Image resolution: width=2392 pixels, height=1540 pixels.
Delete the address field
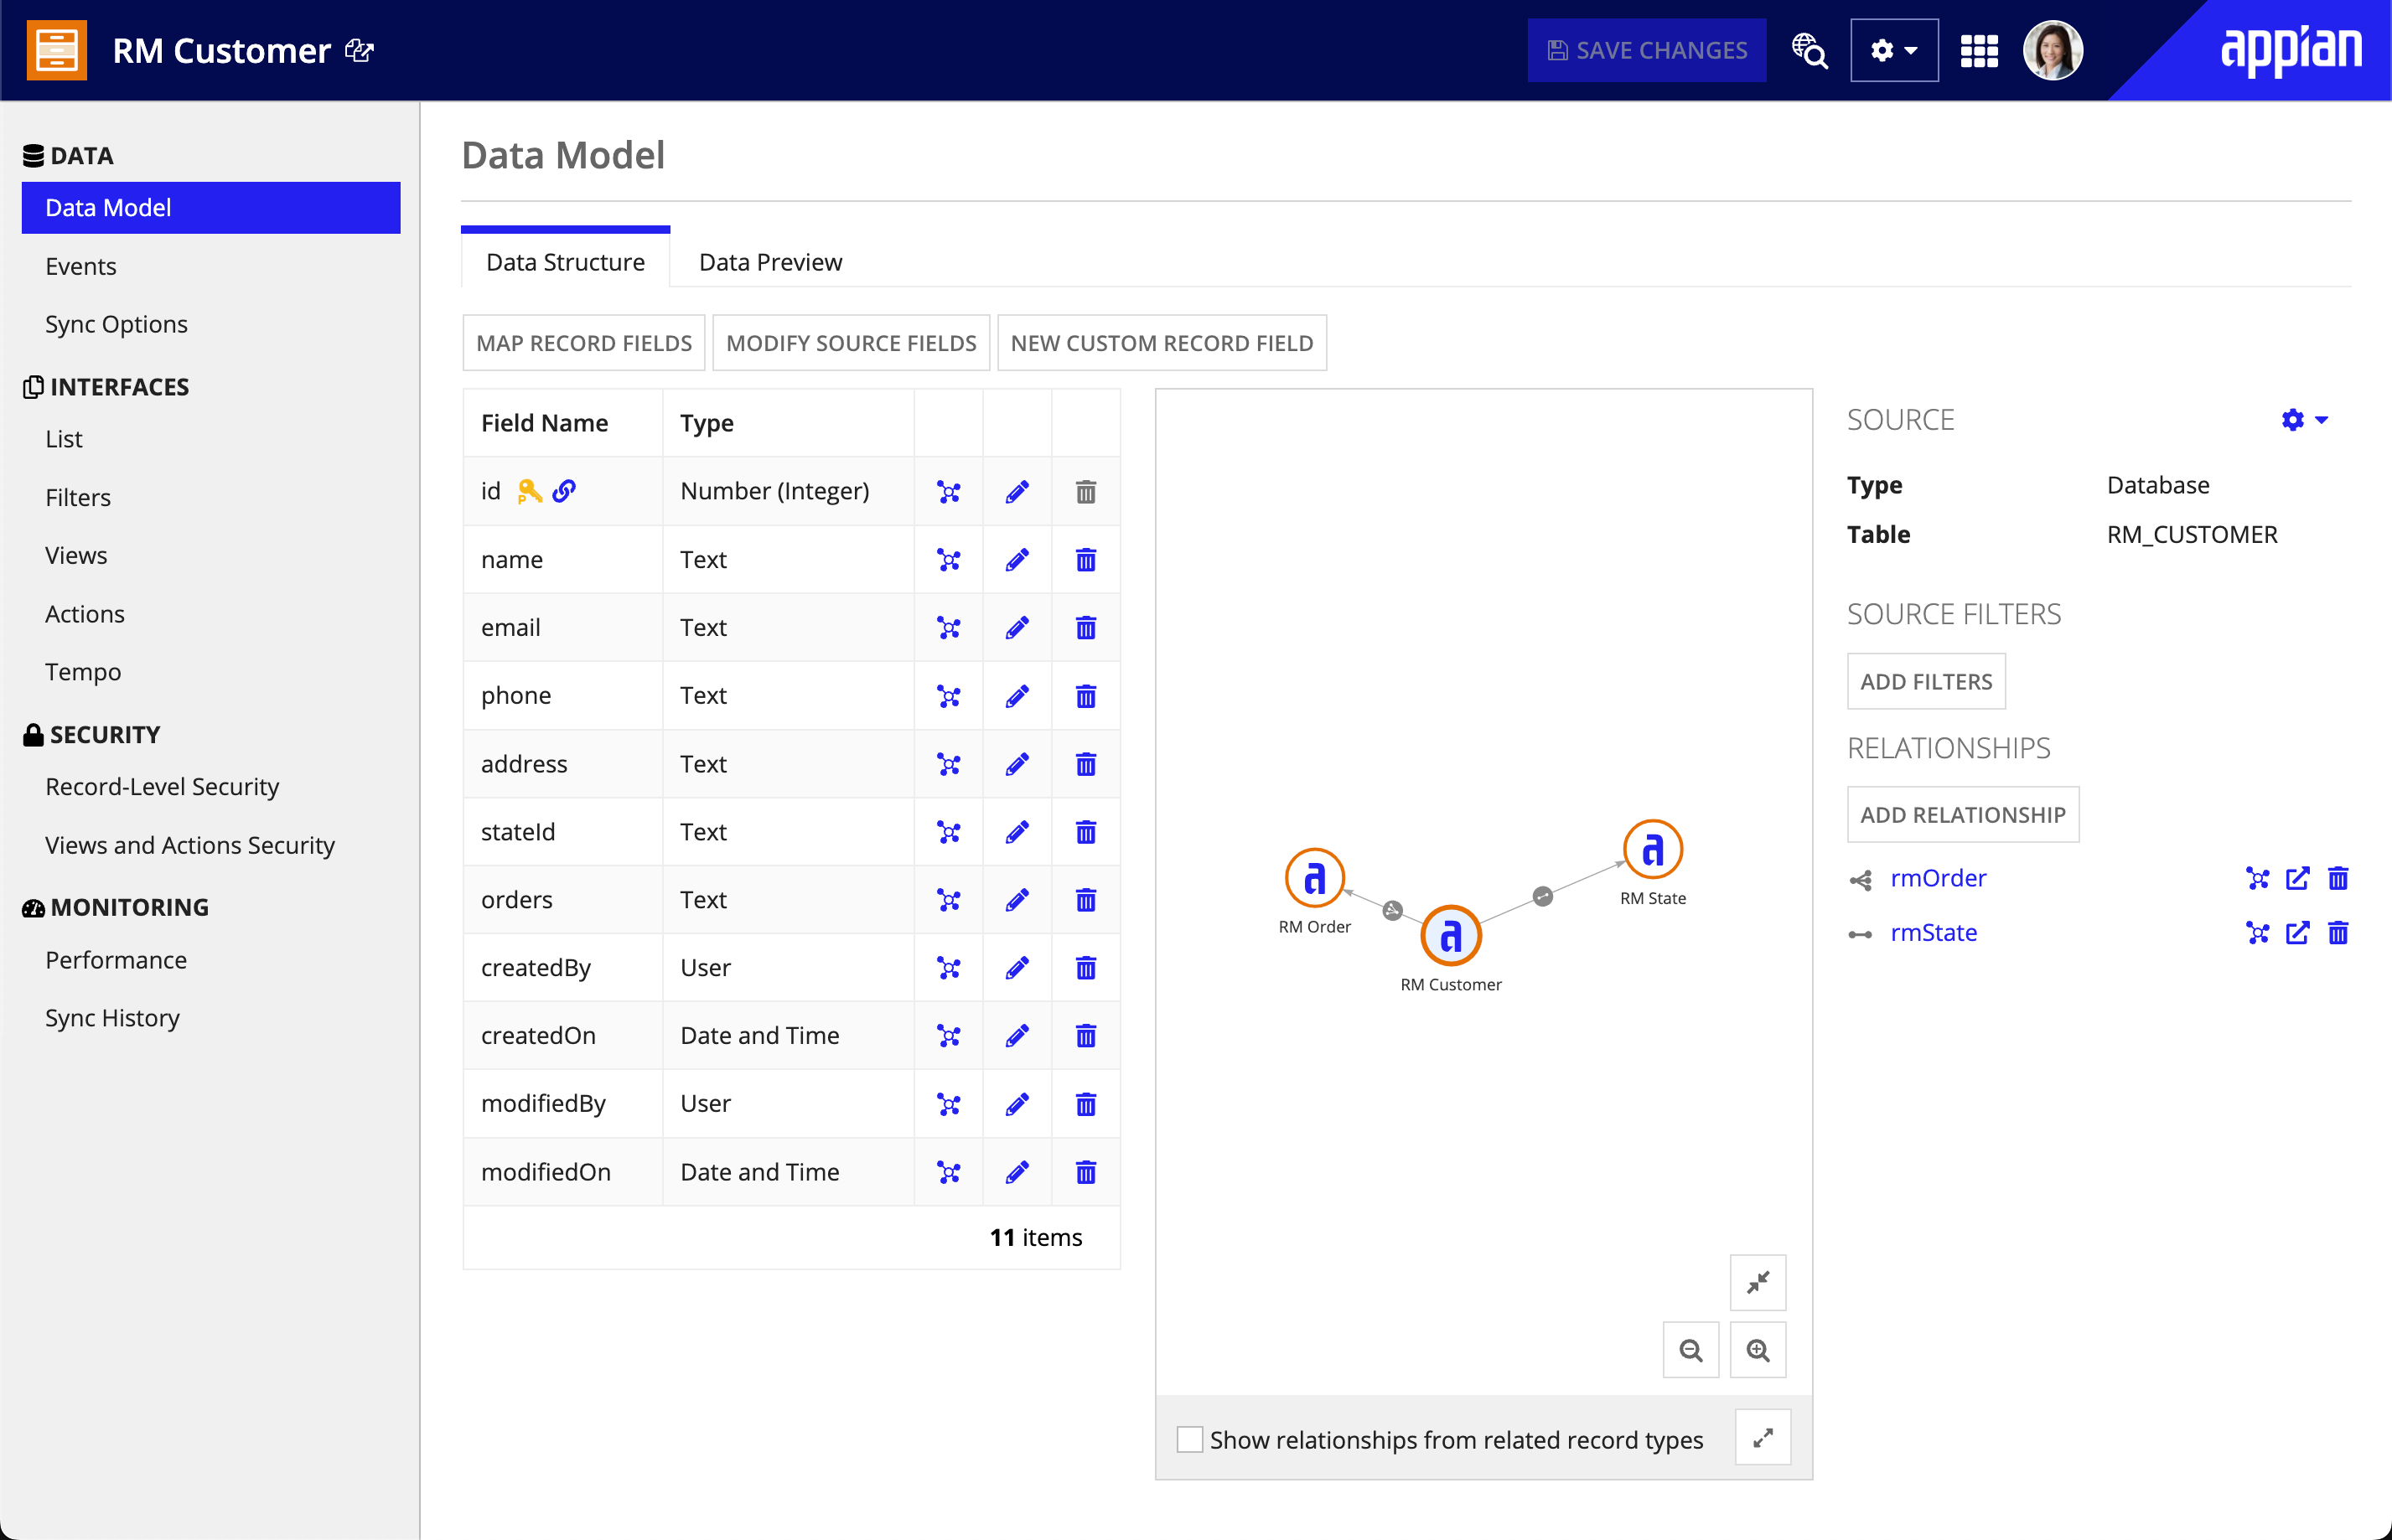[x=1086, y=764]
